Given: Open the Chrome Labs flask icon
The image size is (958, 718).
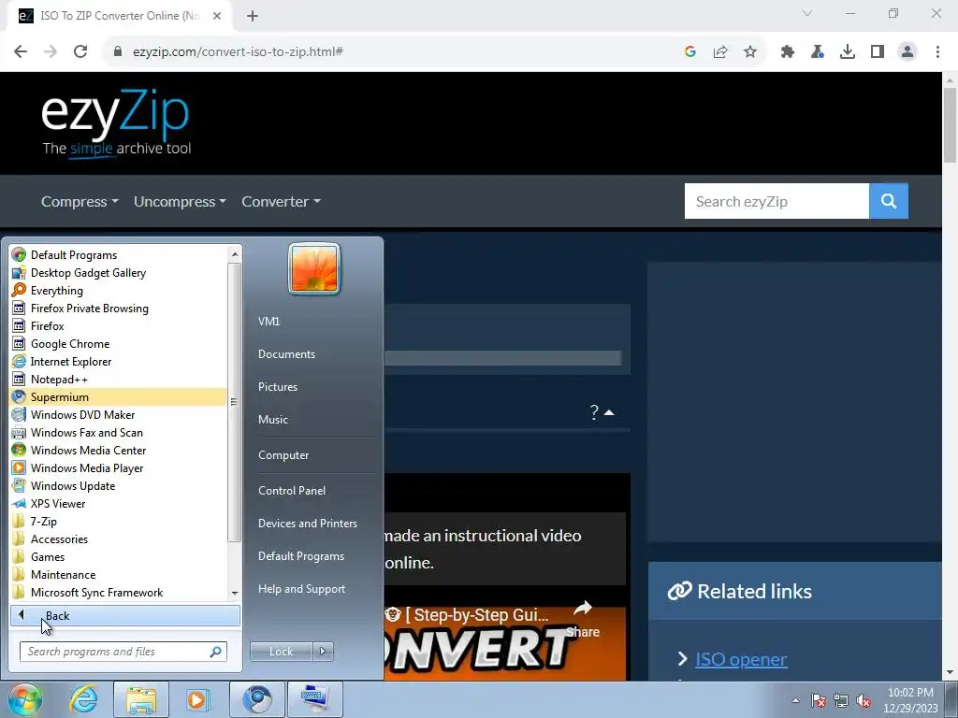Looking at the screenshot, I should [x=818, y=52].
